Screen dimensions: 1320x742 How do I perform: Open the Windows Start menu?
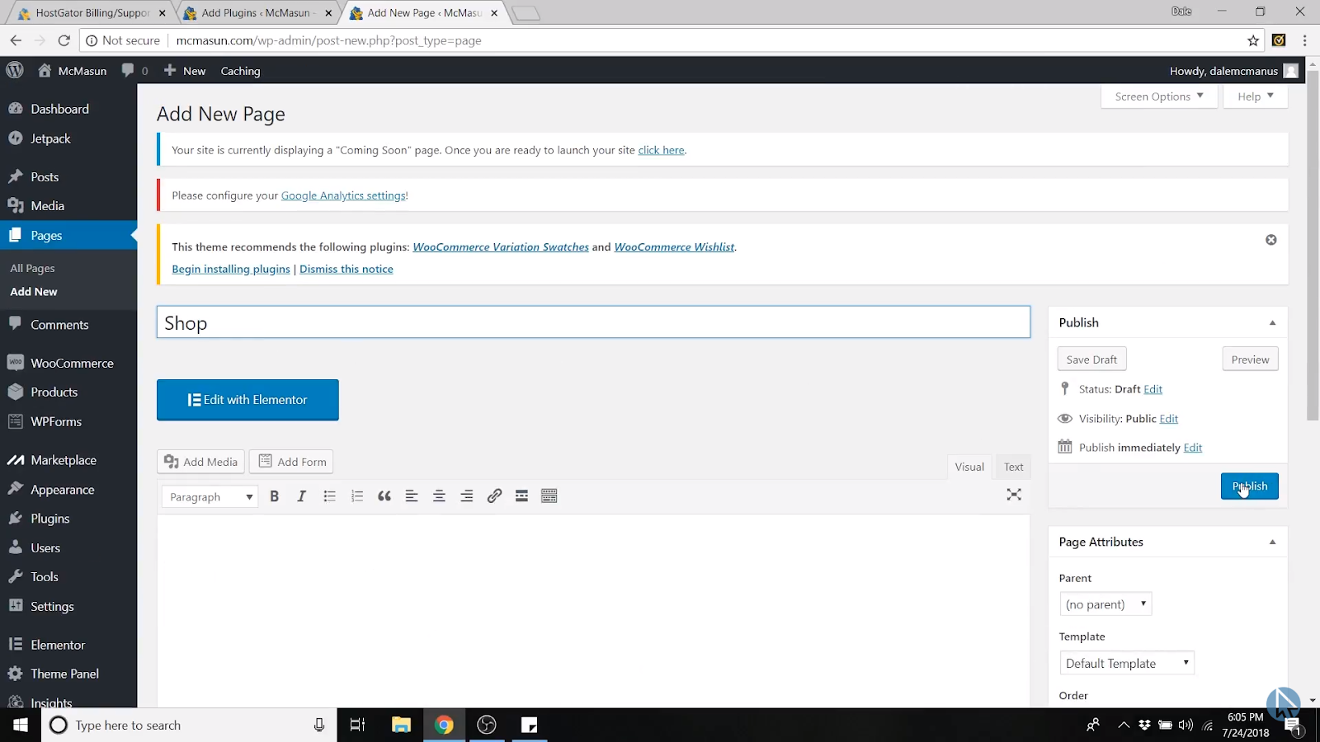click(21, 725)
